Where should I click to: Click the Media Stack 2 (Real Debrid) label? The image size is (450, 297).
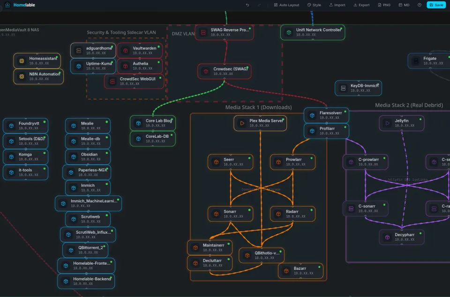pos(409,105)
